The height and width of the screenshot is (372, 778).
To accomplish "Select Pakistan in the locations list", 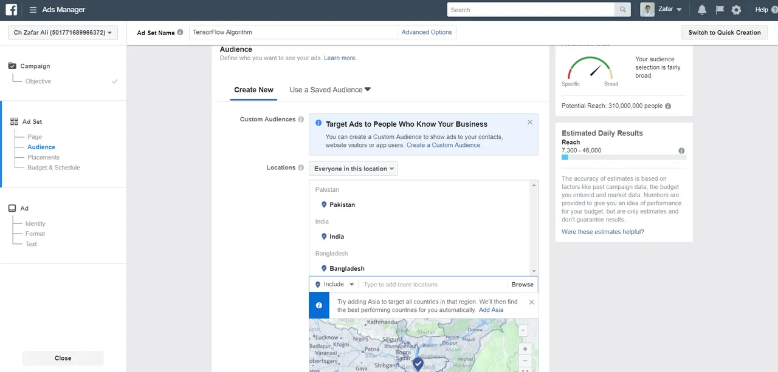I will (342, 205).
